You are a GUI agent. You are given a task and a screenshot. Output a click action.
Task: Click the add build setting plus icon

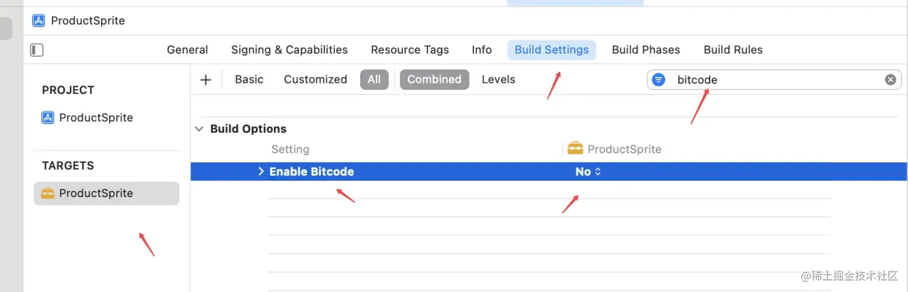[206, 79]
